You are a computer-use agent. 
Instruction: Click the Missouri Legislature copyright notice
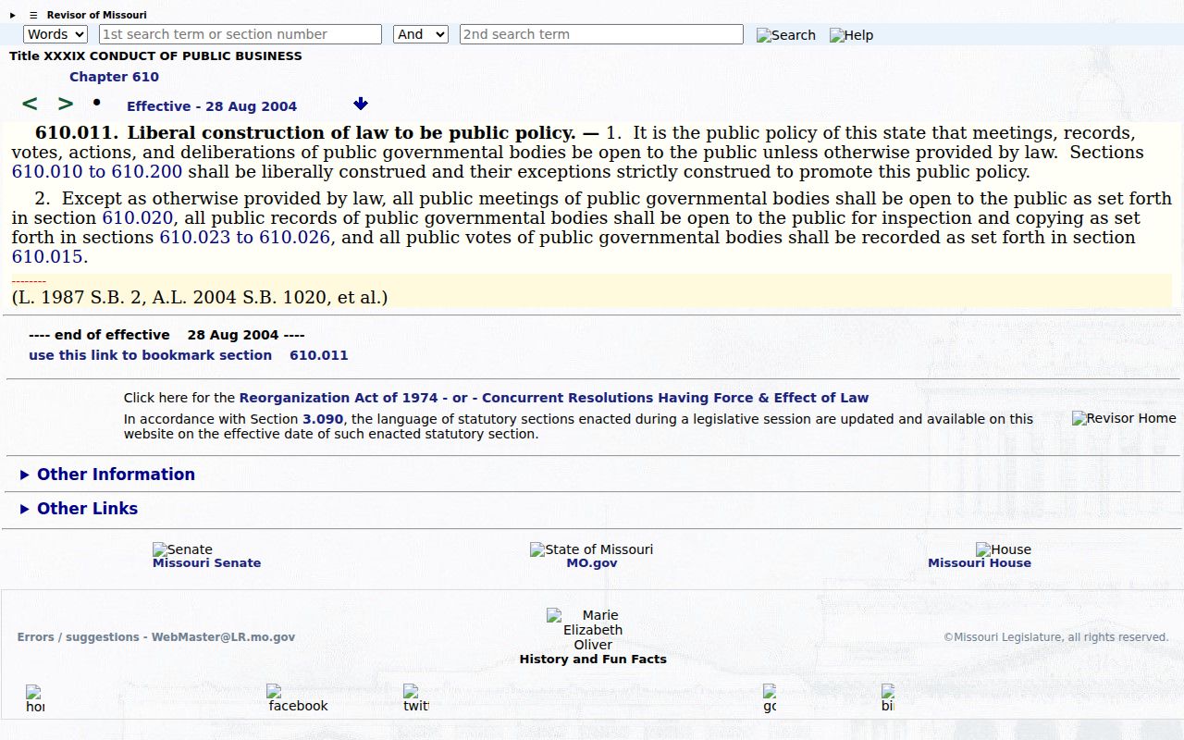1055,637
